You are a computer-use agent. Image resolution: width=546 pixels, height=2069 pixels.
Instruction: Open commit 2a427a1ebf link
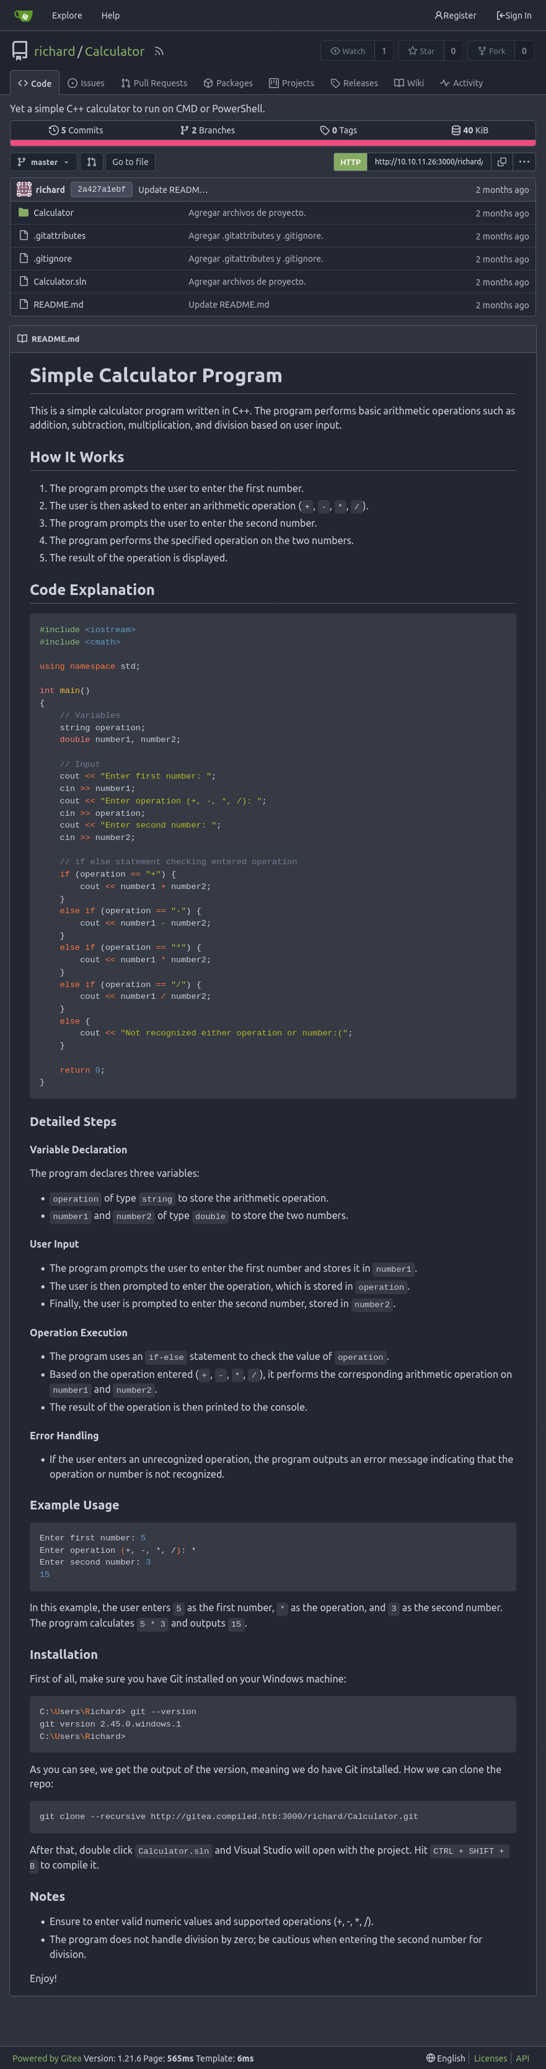coord(101,190)
